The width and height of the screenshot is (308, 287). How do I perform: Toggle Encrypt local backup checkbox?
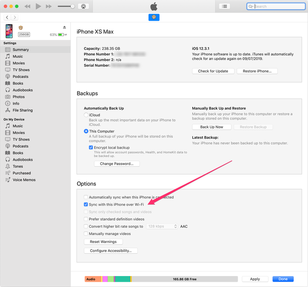click(x=91, y=147)
